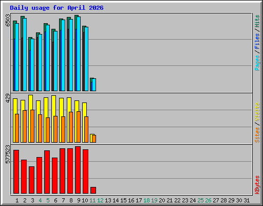Click the Files legend label

257,41
